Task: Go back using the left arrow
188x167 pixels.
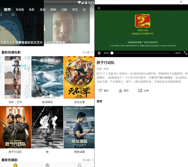Action: click(99, 8)
